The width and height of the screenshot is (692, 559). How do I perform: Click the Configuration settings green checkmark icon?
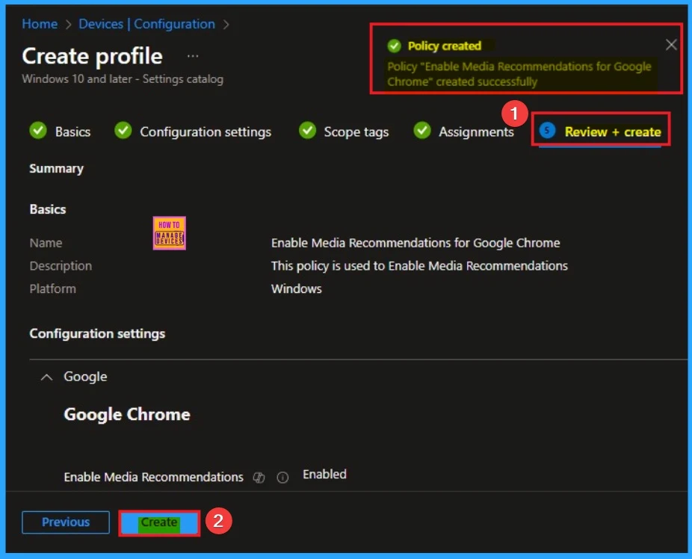[x=123, y=132]
